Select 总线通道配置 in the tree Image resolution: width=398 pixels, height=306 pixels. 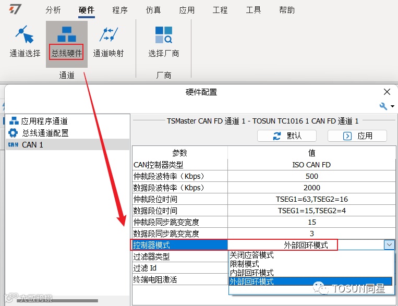click(x=39, y=133)
